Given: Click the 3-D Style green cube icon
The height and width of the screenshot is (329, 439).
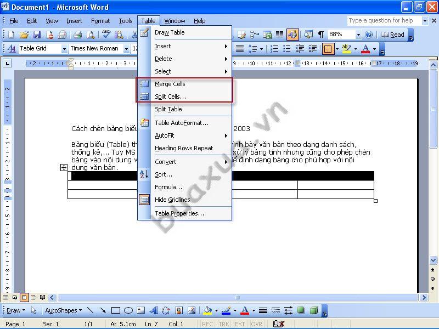Looking at the screenshot, I should [314, 310].
